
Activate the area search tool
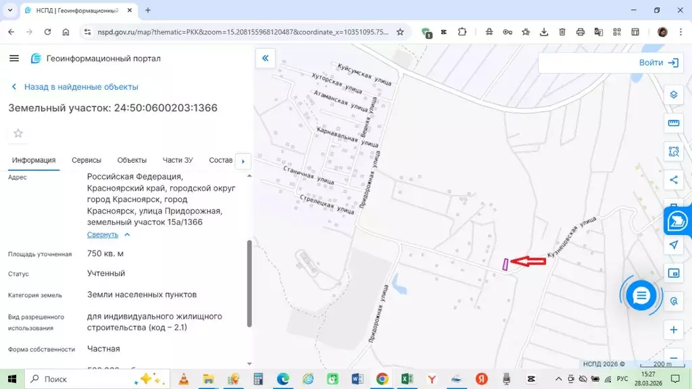click(673, 151)
